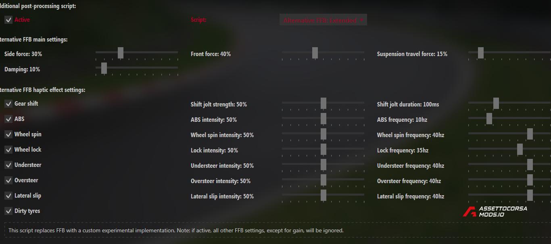Turn off the Wheel spin effect
551x244 pixels.
pyautogui.click(x=8, y=134)
